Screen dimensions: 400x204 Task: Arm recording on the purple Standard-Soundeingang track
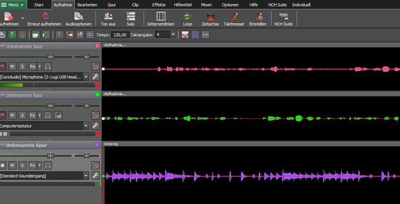(x=3, y=166)
